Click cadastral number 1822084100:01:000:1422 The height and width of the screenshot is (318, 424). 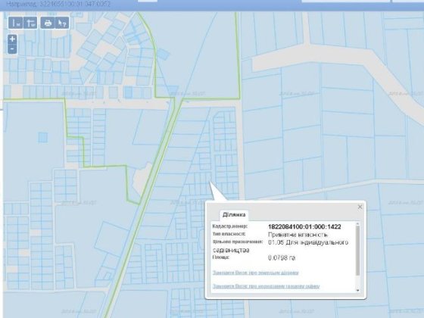(304, 226)
